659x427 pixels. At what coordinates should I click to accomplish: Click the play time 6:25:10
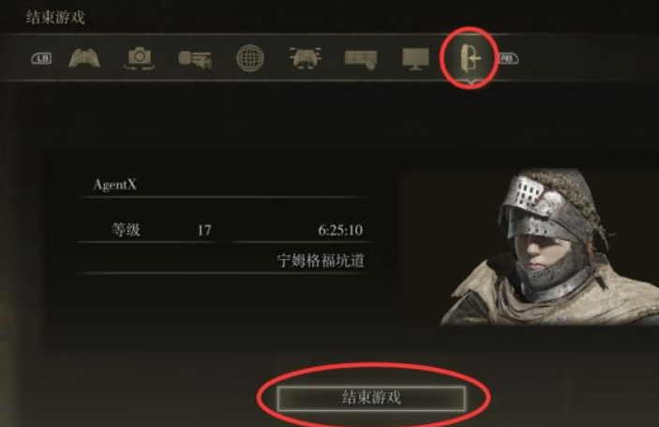click(340, 230)
